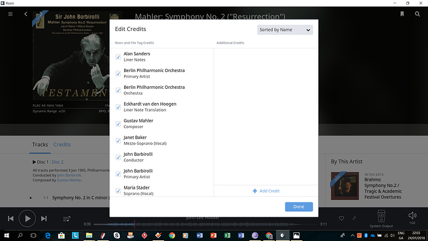The image size is (428, 241).
Task: Select the Maria Stader name text
Action: (x=136, y=188)
